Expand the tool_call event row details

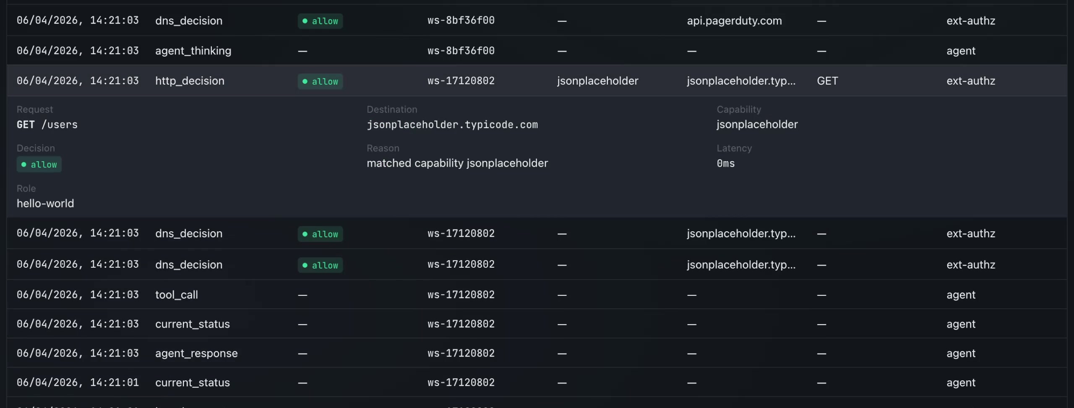[177, 294]
